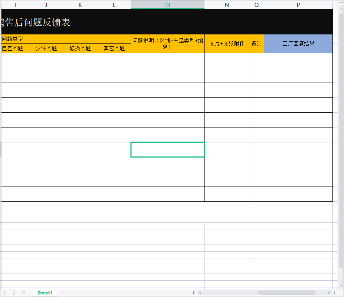Go to previous sheet arrow

click(x=5, y=293)
